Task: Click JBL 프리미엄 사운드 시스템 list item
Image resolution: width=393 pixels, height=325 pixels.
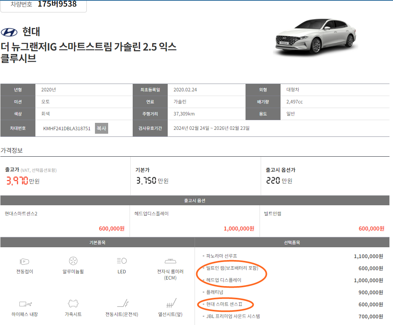Action: coord(233,316)
